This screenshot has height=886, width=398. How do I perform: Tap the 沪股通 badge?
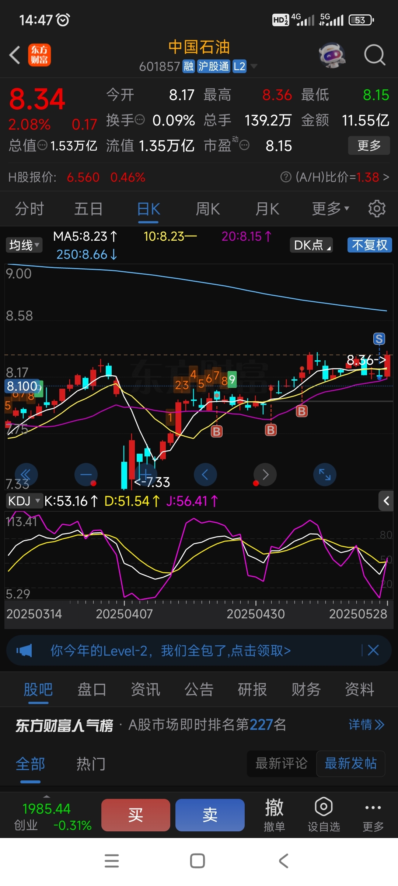214,66
